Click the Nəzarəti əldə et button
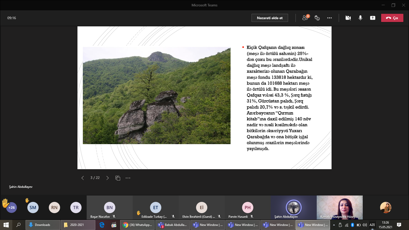The width and height of the screenshot is (409, 230). [x=270, y=18]
